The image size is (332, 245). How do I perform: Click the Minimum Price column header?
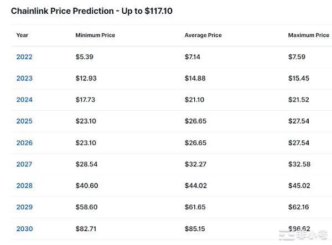tap(95, 35)
